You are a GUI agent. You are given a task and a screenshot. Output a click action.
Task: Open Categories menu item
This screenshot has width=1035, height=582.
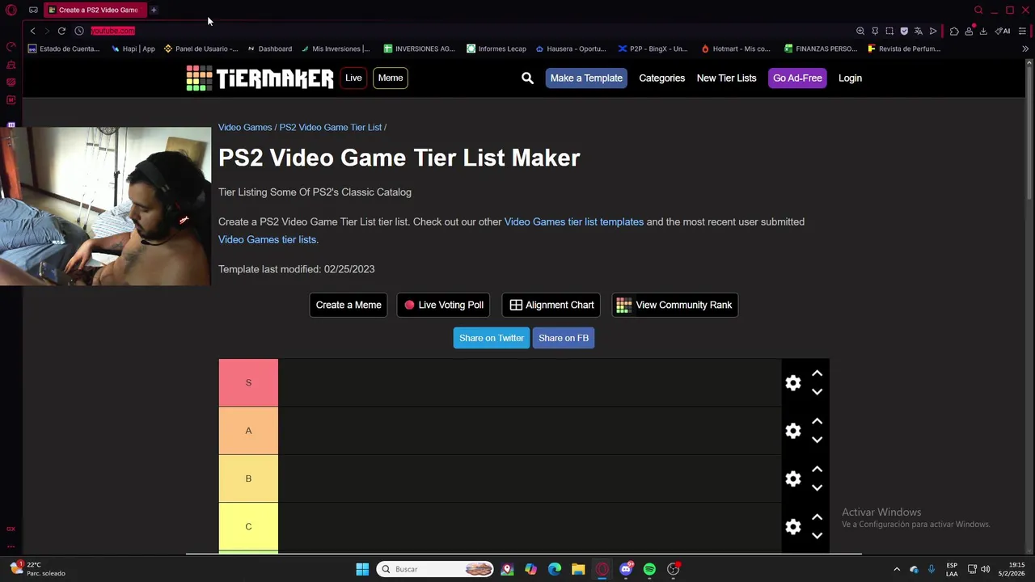coord(661,78)
